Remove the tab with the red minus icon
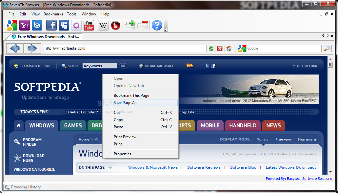This screenshot has width=338, height=193. tap(143, 25)
